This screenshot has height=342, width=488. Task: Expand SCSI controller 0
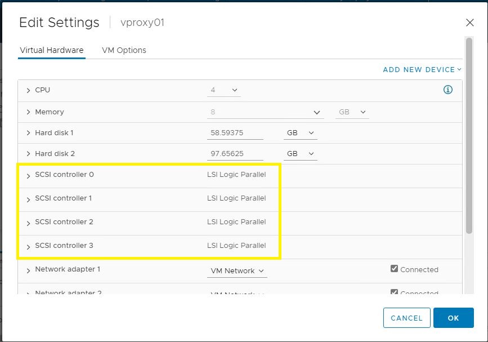click(x=28, y=175)
